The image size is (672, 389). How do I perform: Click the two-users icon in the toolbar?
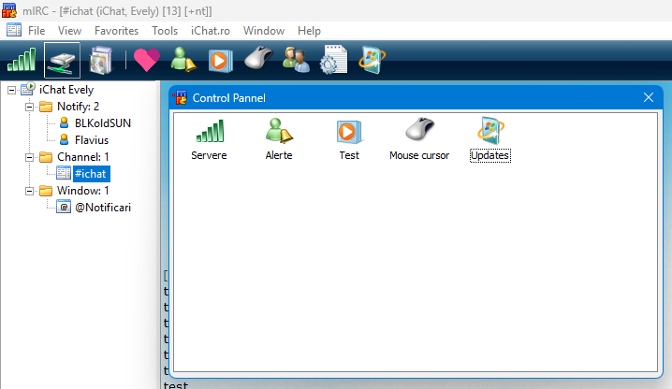click(x=296, y=60)
